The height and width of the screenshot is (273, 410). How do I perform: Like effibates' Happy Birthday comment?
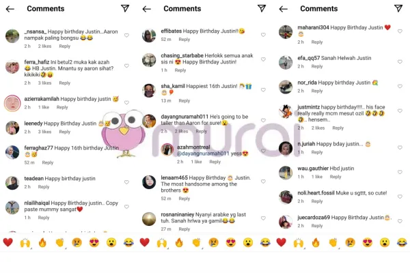[x=263, y=35]
